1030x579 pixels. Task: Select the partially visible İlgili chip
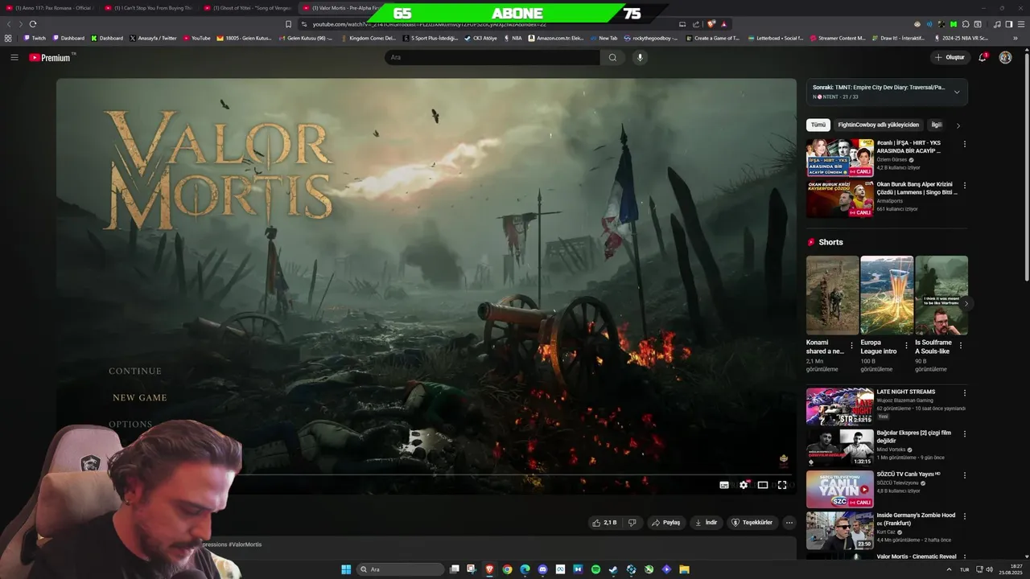point(936,125)
